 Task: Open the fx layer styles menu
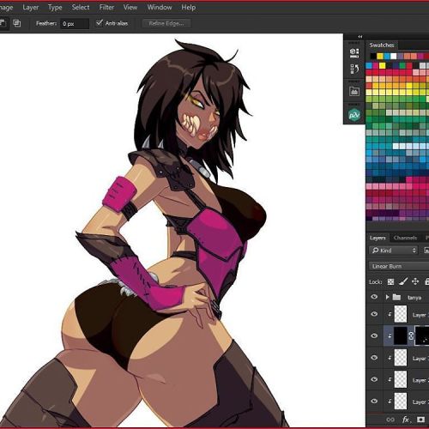tap(406, 420)
